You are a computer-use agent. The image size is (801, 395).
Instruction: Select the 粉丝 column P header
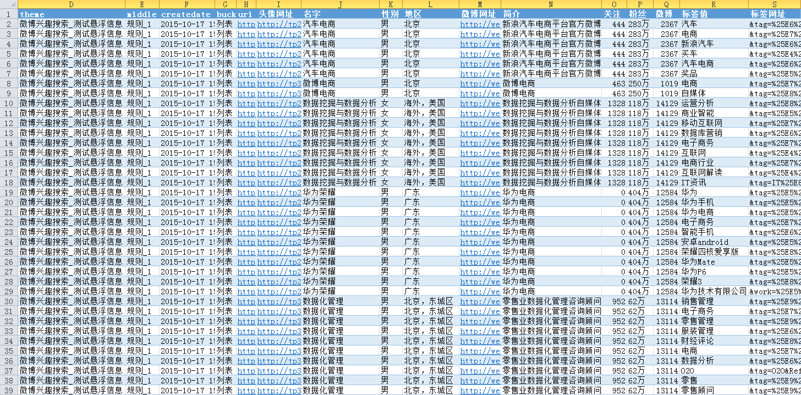pyautogui.click(x=639, y=5)
